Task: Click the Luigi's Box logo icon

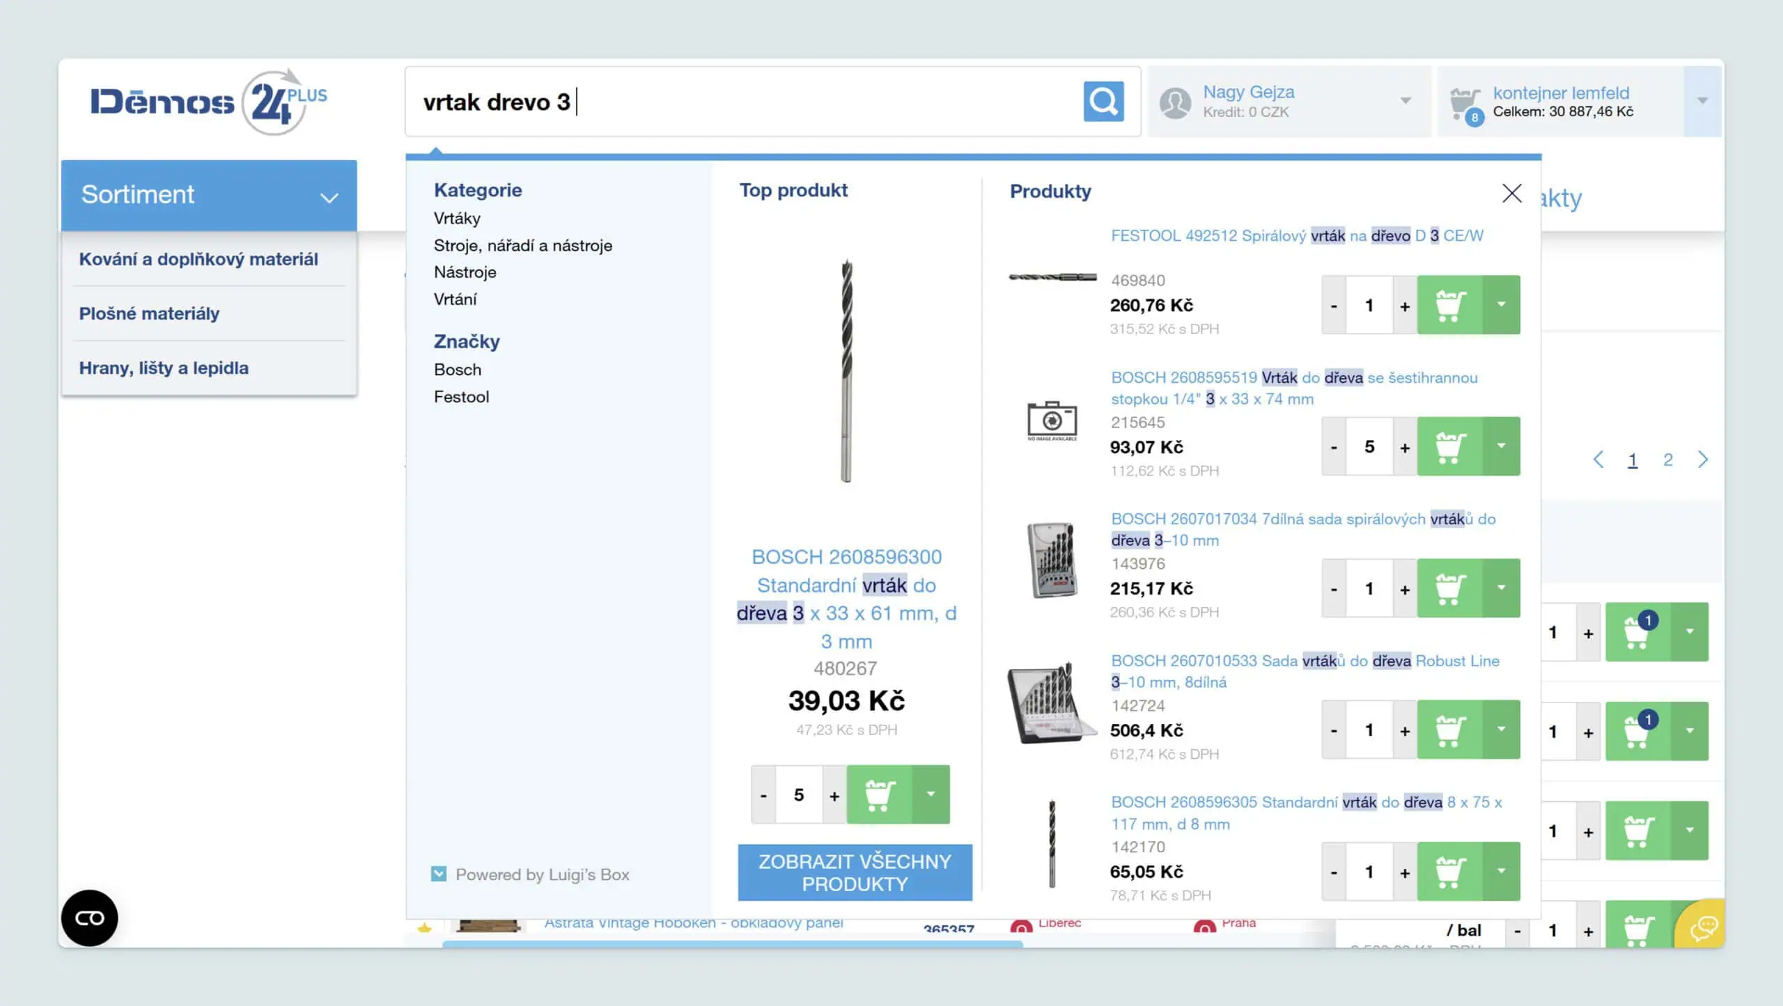Action: [439, 874]
